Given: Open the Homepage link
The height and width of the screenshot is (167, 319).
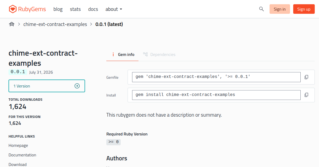Looking at the screenshot, I should [18, 146].
